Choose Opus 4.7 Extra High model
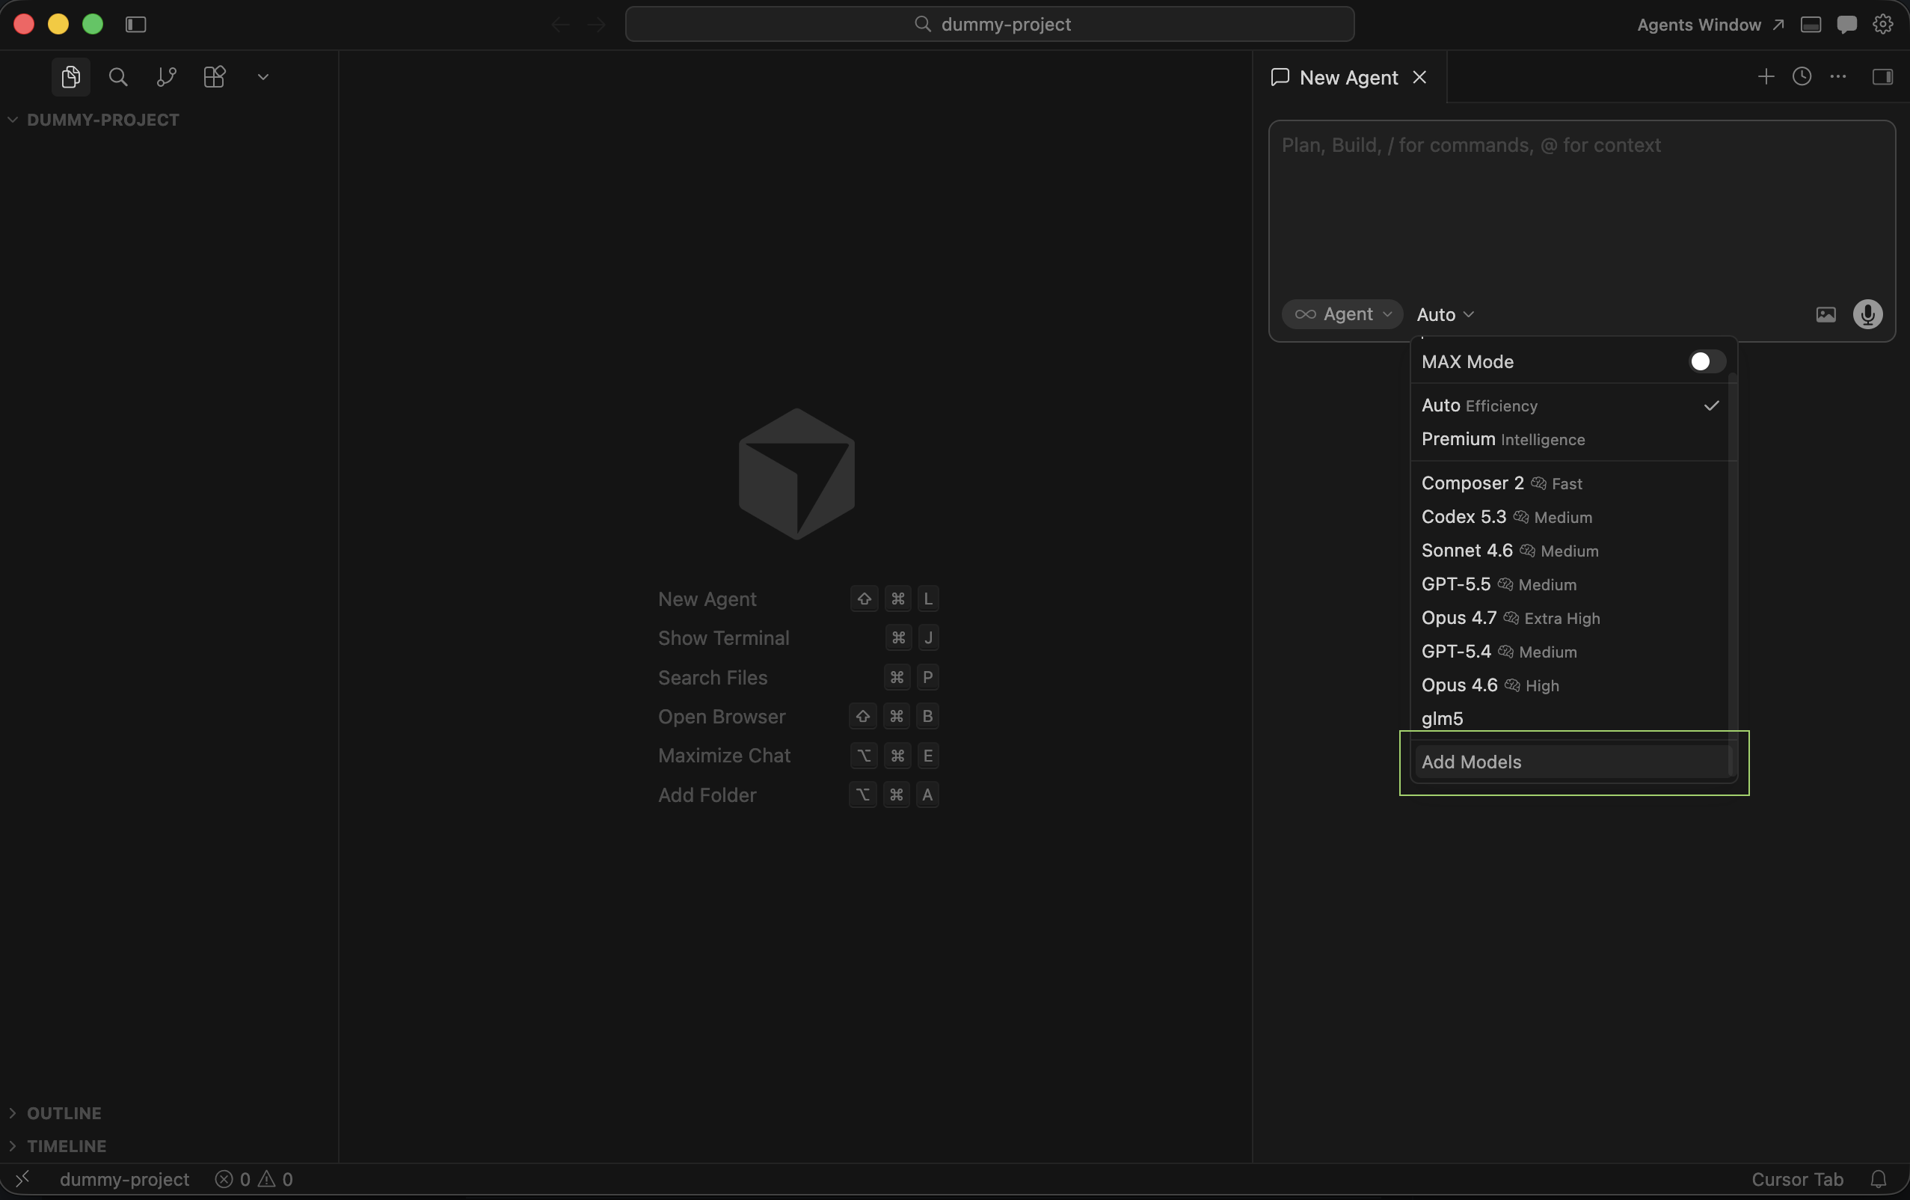Screen dimensions: 1910x1200 click(x=1571, y=617)
